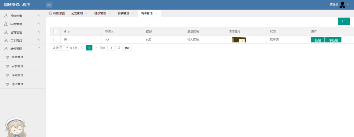
Task: Open the cleaning image thumbnail in row 16
Action: (x=239, y=40)
